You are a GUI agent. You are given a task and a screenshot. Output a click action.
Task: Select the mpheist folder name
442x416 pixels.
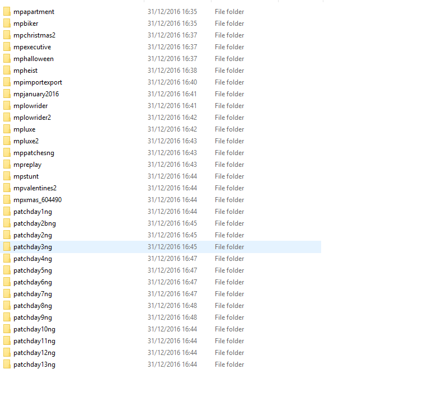pyautogui.click(x=25, y=71)
